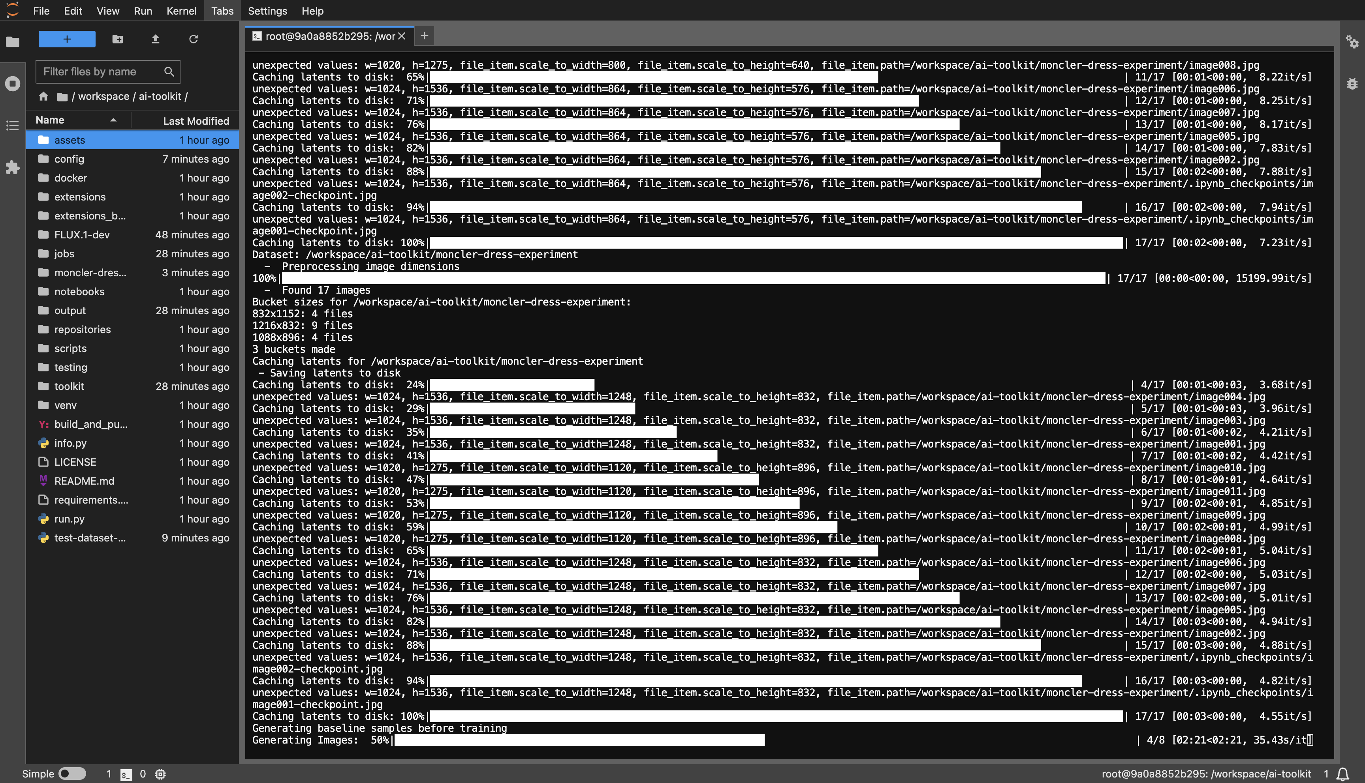This screenshot has width=1365, height=783.
Task: Click the upload files icon
Action: [x=155, y=38]
